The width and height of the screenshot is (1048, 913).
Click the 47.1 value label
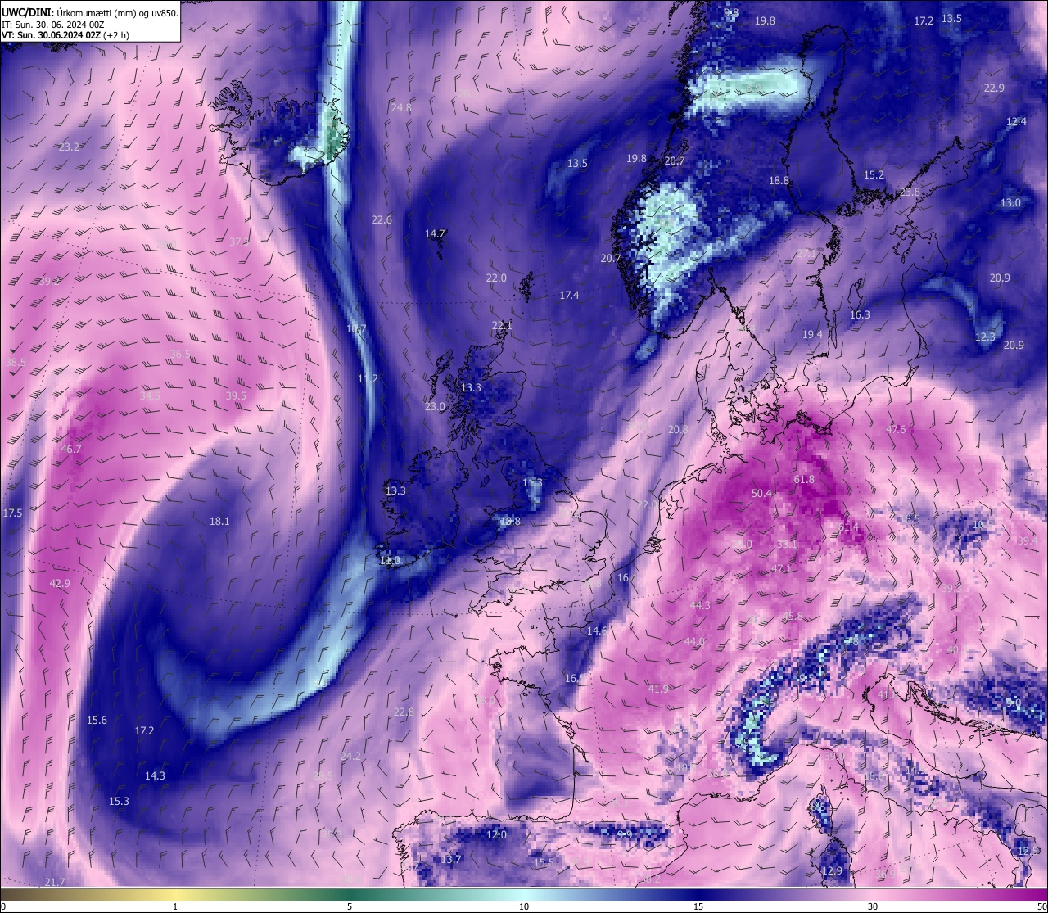point(781,569)
